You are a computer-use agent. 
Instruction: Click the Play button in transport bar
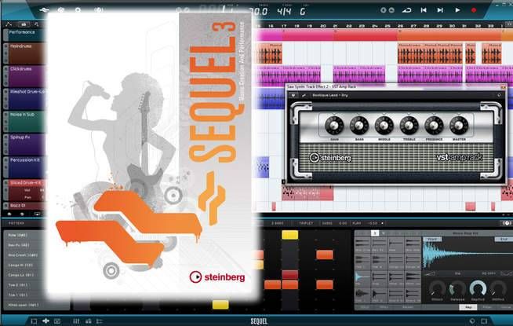[x=458, y=10]
